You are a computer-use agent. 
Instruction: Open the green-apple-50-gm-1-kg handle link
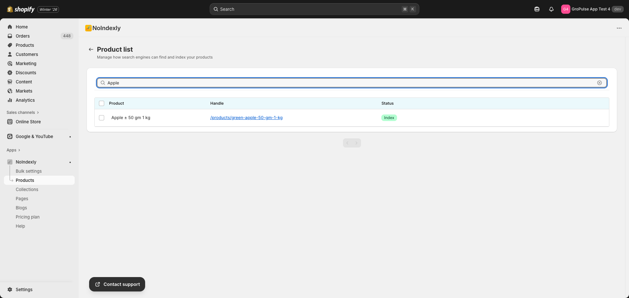(x=246, y=117)
